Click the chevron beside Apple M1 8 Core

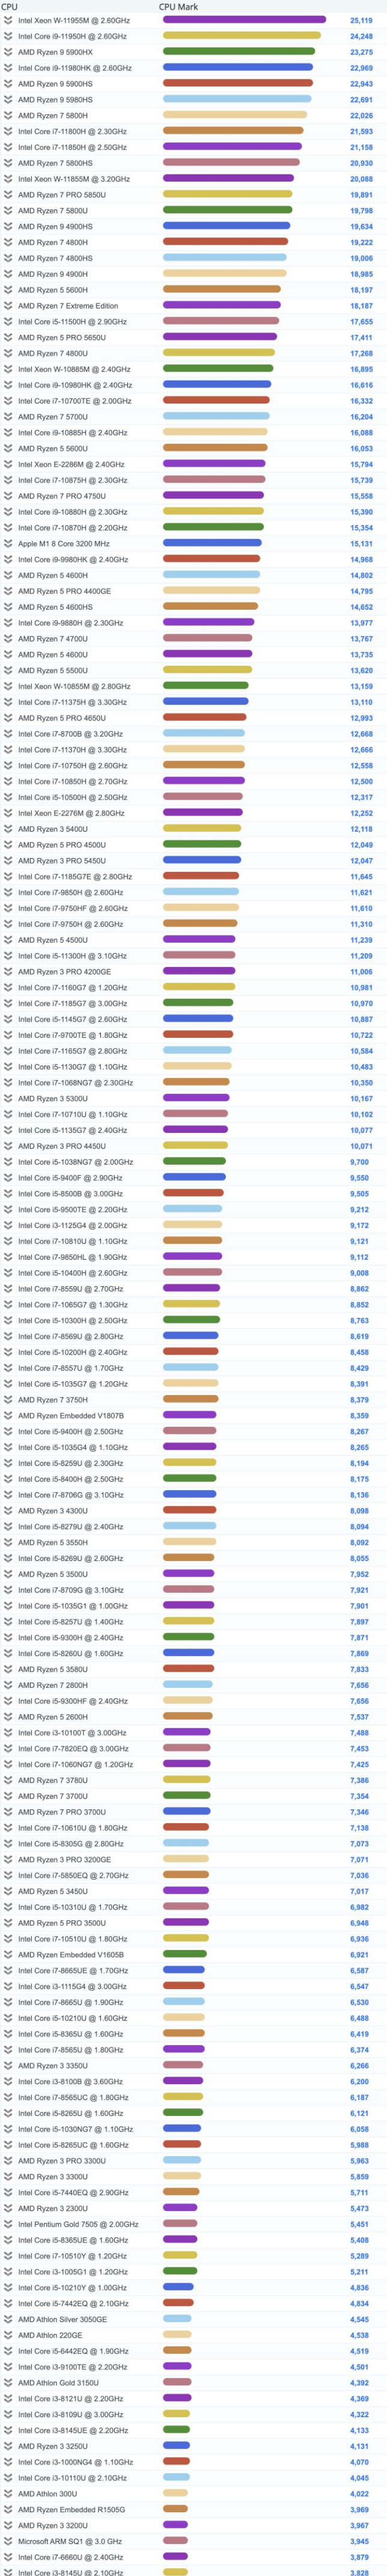click(x=8, y=544)
